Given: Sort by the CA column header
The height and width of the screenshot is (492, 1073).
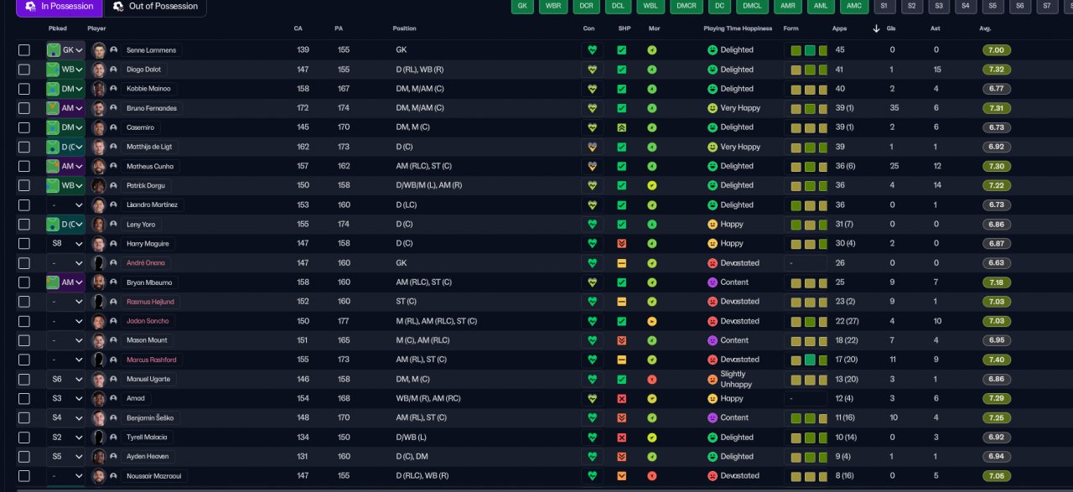Looking at the screenshot, I should coord(298,28).
